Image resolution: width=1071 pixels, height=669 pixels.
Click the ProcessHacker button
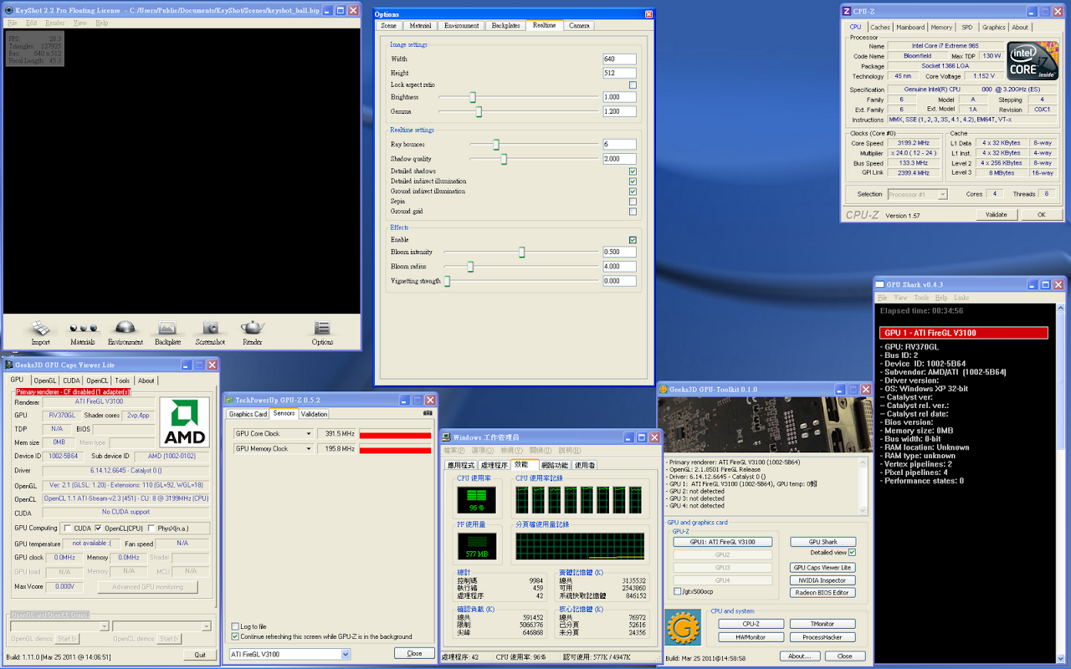click(x=822, y=637)
